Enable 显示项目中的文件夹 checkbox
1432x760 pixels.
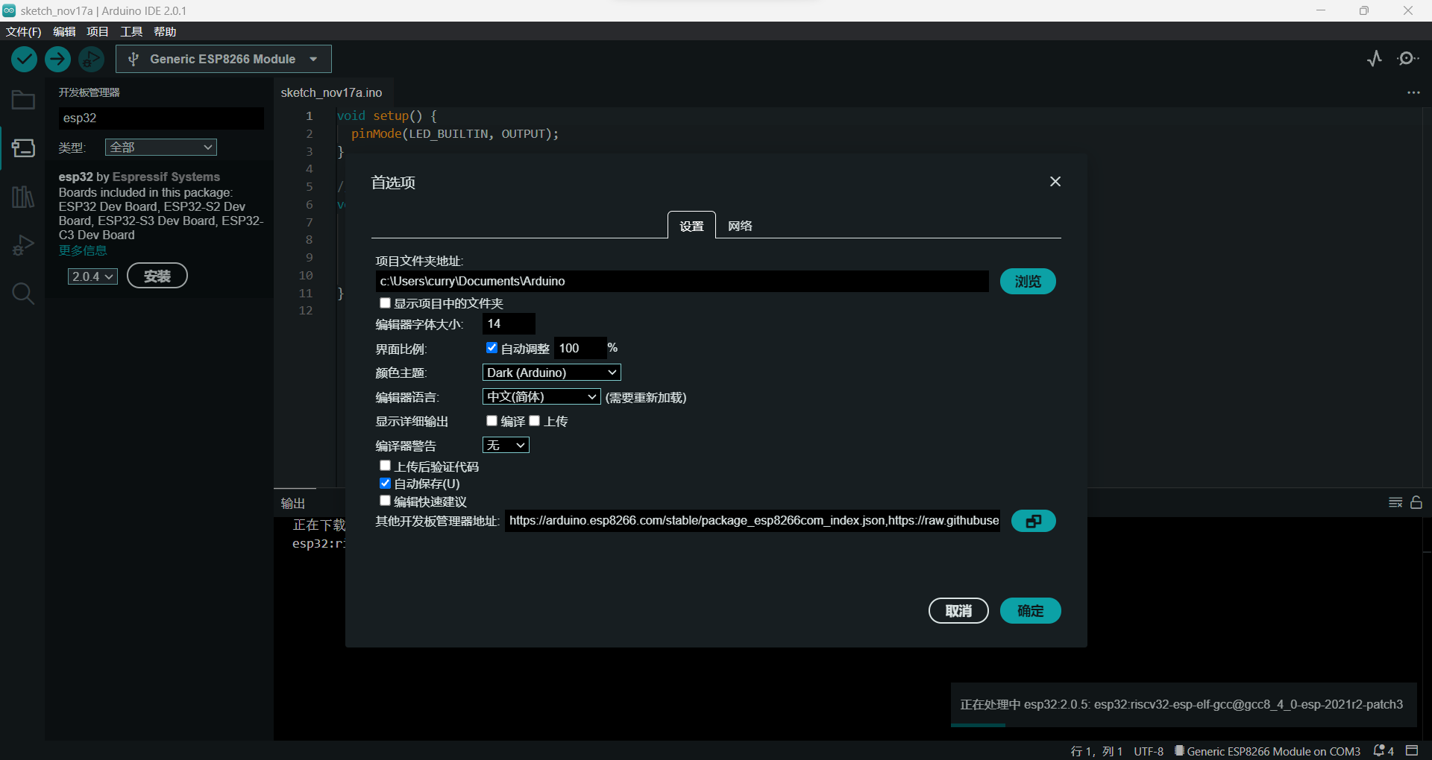tap(385, 303)
